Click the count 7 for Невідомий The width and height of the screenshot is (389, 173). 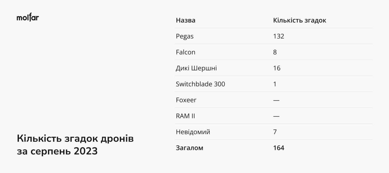tap(275, 132)
